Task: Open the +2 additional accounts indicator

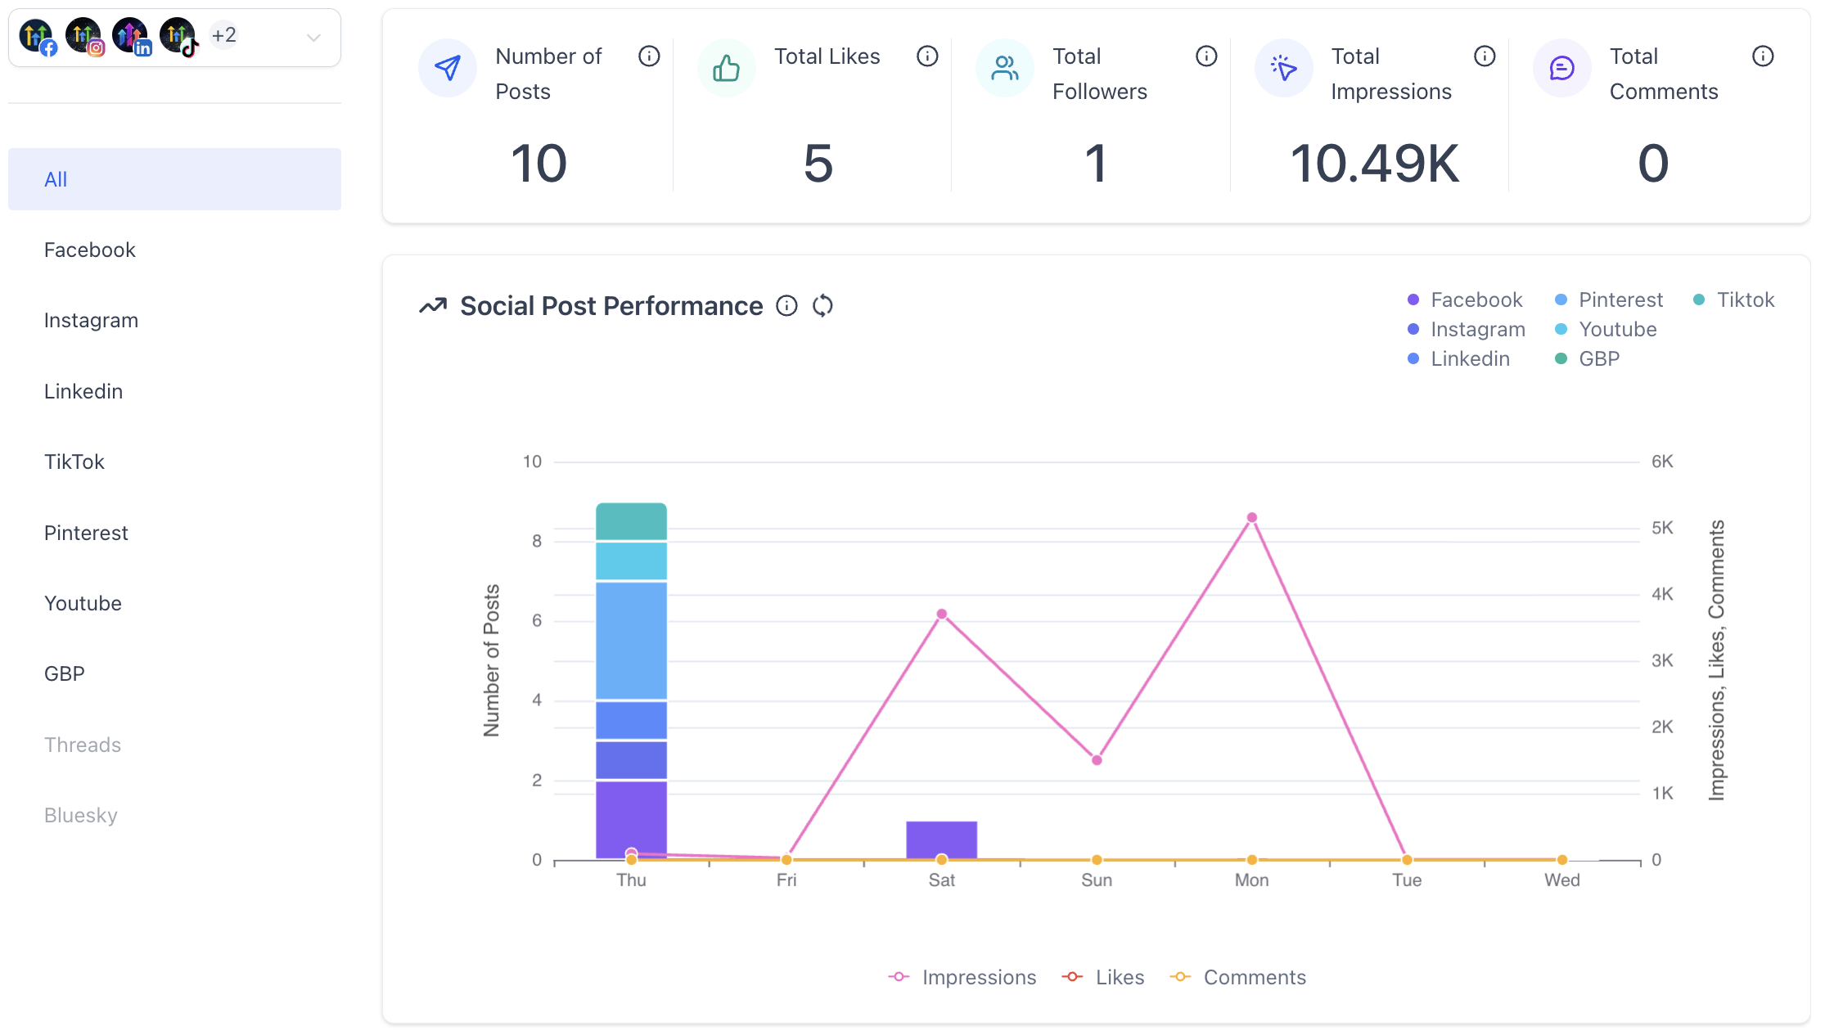Action: click(223, 34)
